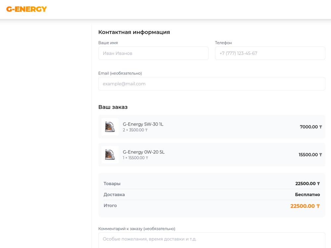Click the 7000.00 ₸ item price
The image size is (331, 248).
tap(311, 127)
